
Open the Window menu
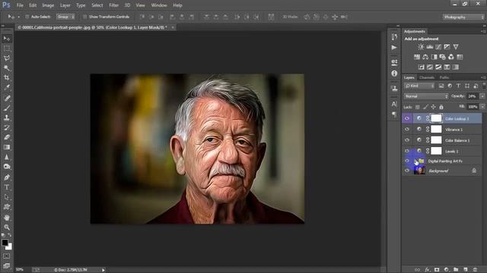159,5
